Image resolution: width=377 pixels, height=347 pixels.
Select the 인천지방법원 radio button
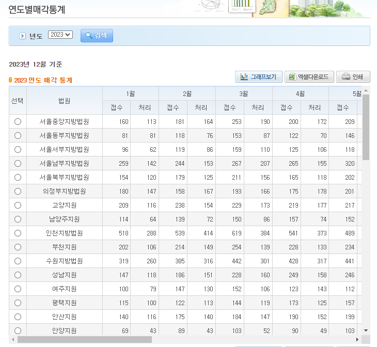tap(18, 233)
